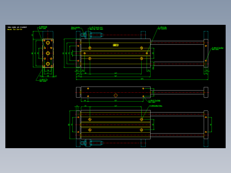The width and height of the screenshot is (231, 173).
Task: Click the centre bore circle in the end view
Action: coord(48,53)
